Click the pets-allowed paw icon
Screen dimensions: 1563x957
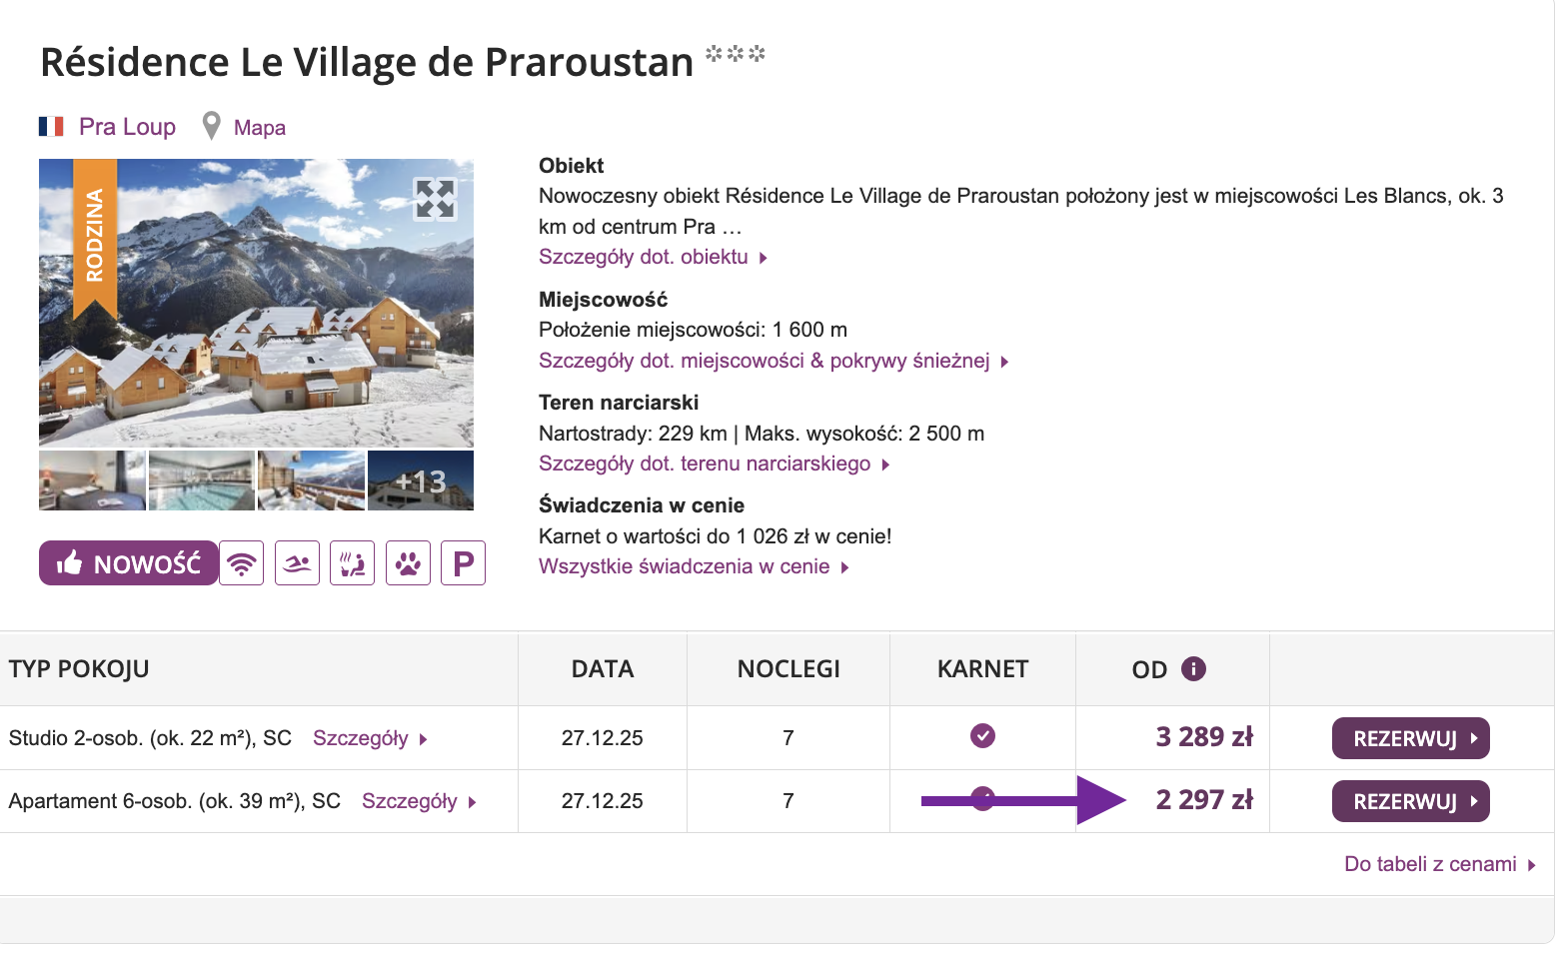[408, 562]
